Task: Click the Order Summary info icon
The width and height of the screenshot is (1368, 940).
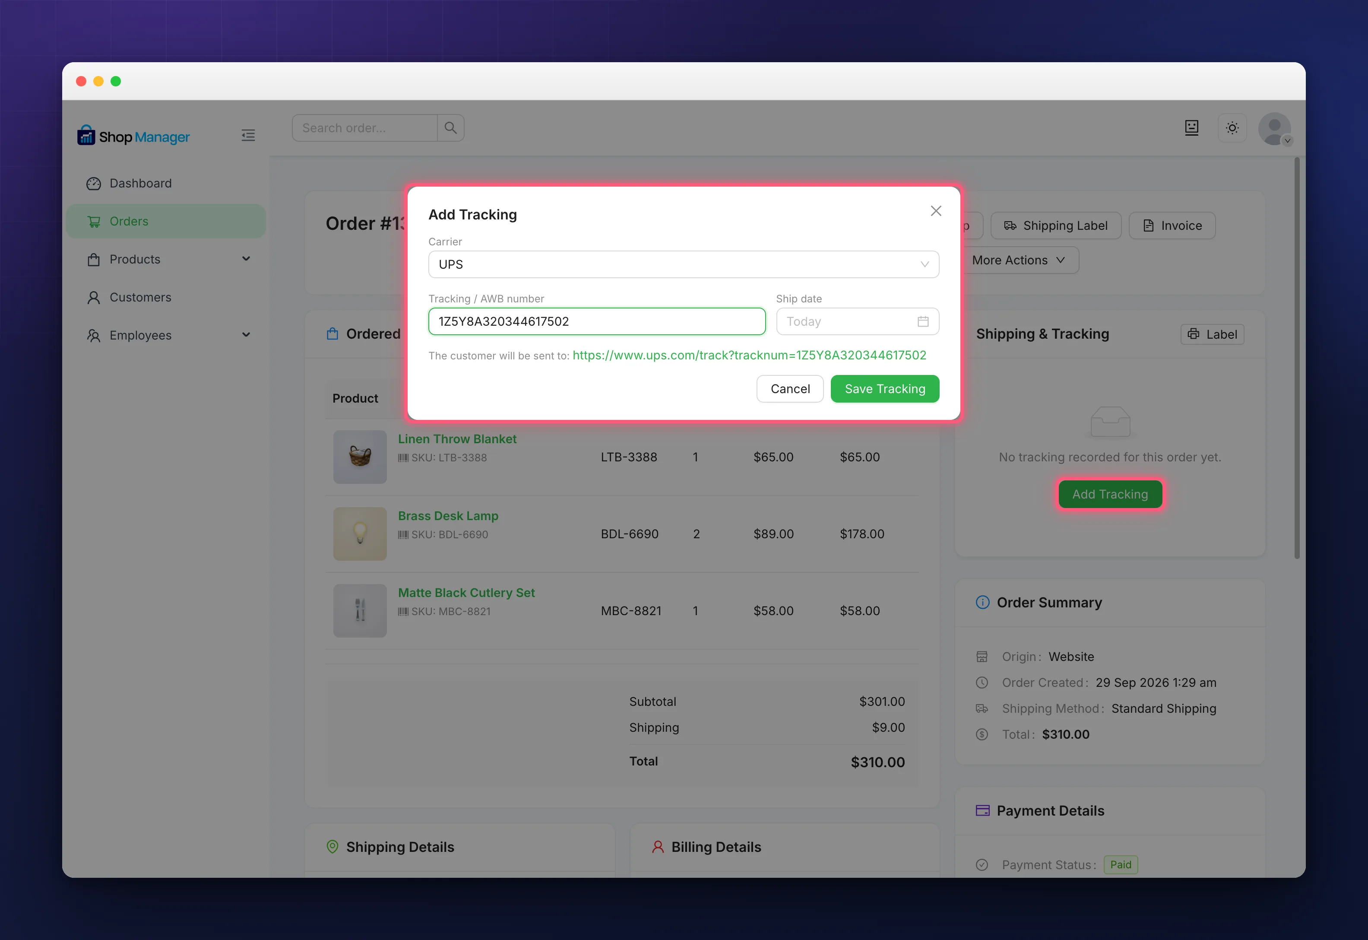Action: [982, 603]
